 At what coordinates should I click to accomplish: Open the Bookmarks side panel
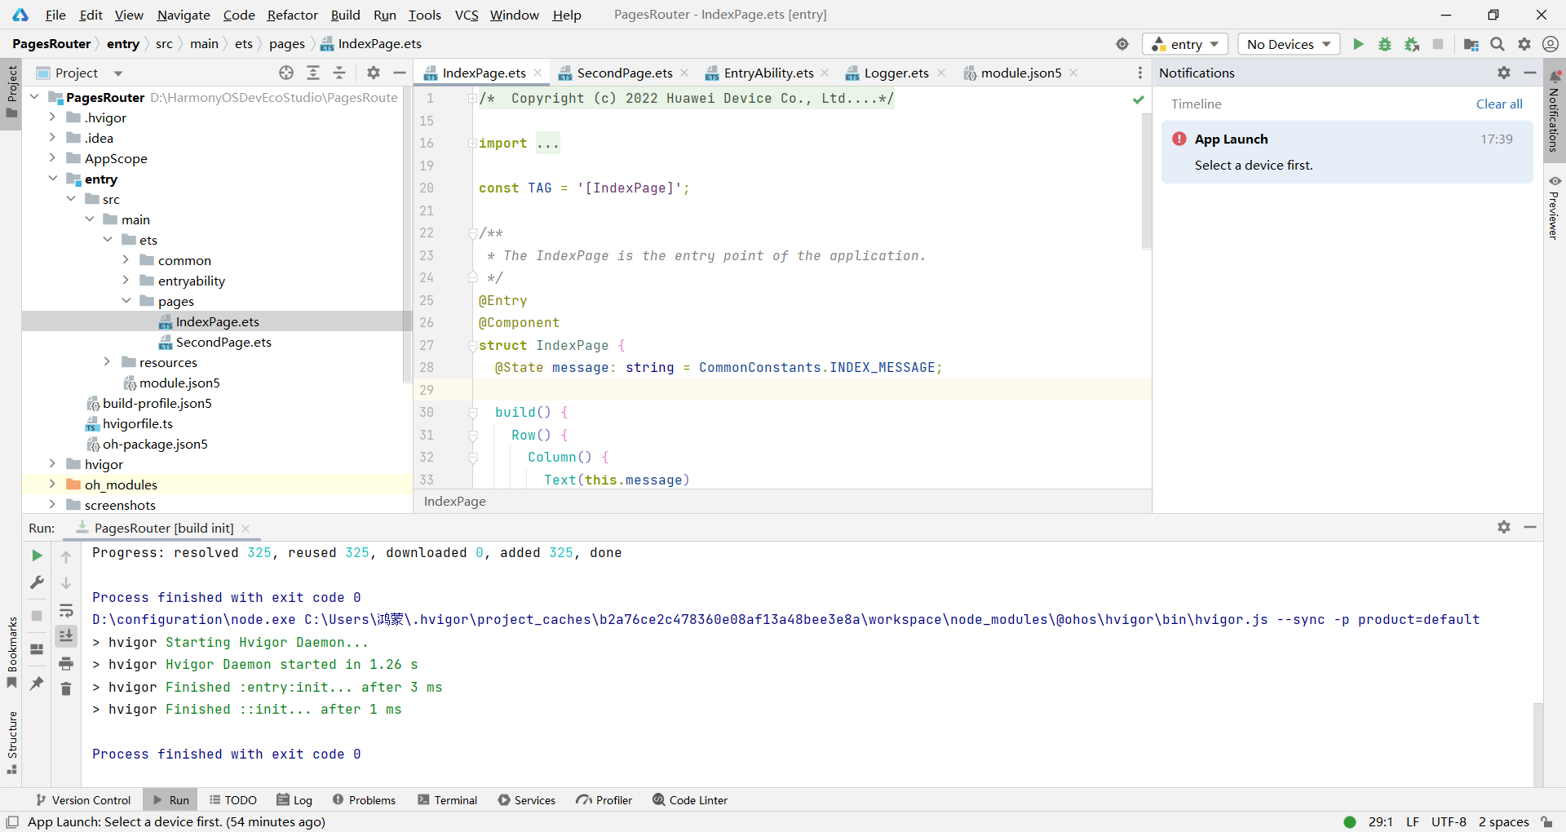coord(11,653)
